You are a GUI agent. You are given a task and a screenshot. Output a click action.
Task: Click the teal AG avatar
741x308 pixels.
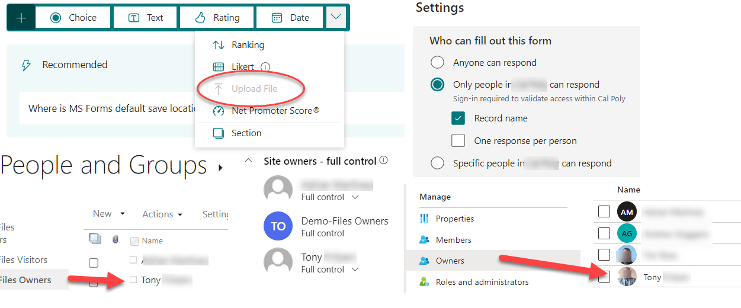tap(627, 233)
